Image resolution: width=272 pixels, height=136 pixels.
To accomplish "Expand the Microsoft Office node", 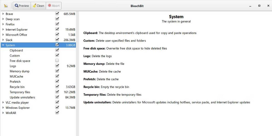I will pyautogui.click(x=3, y=35).
